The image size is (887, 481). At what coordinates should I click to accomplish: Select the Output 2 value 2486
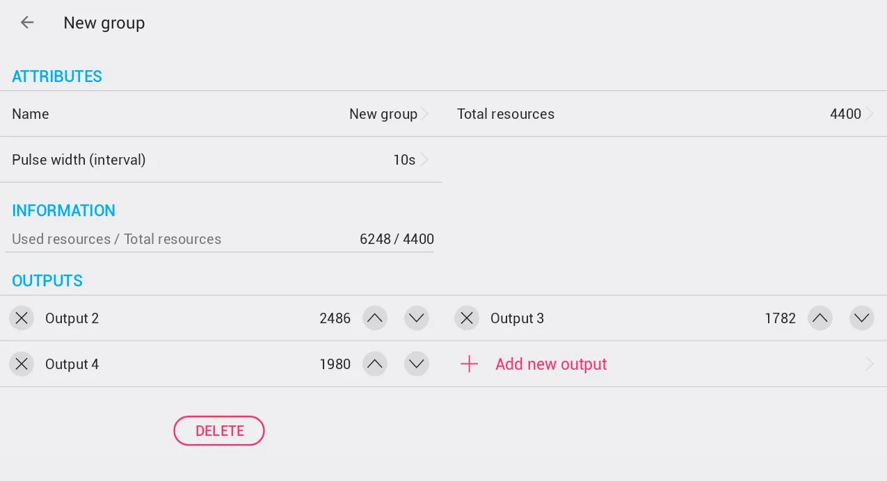pyautogui.click(x=335, y=318)
